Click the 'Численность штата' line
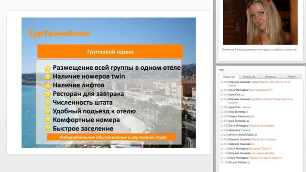This screenshot has height=172, width=306. coord(83,103)
